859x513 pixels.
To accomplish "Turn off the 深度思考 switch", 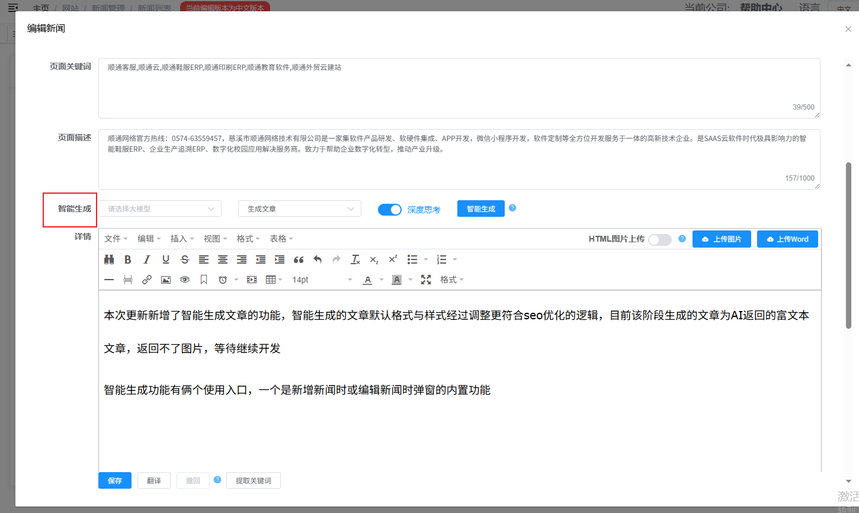I will [x=390, y=209].
